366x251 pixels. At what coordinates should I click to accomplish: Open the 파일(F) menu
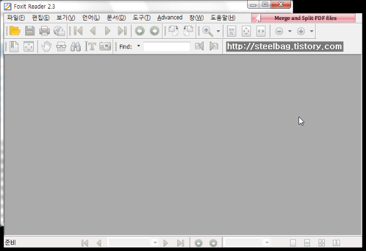16,18
